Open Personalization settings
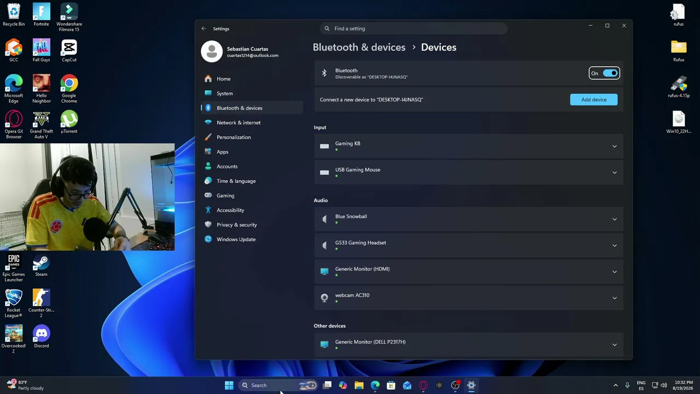 252,137
